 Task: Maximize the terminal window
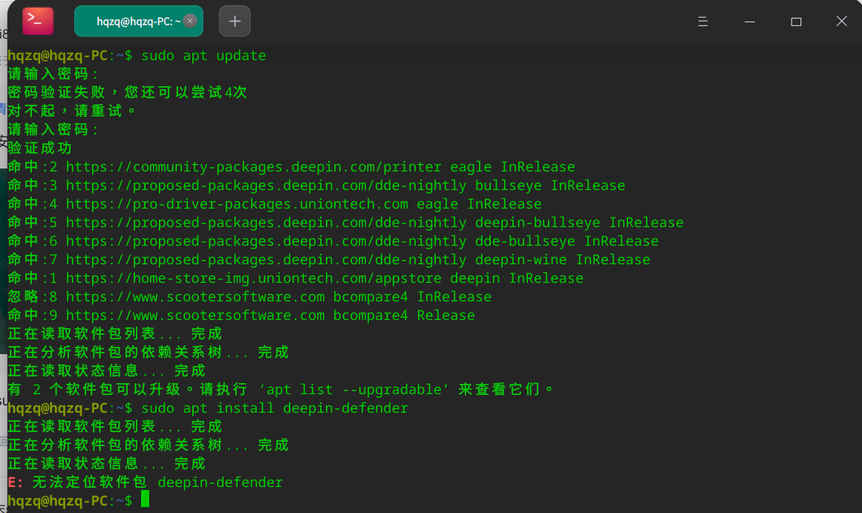click(796, 22)
